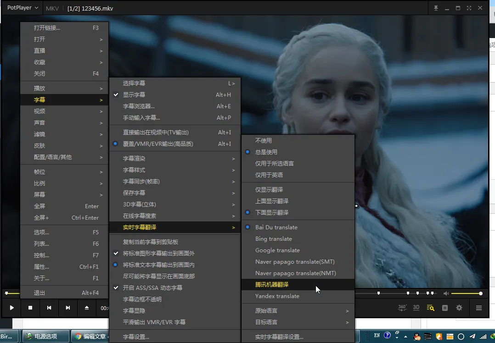Expand the 原始语言 submenu
The height and width of the screenshot is (343, 495).
298,311
